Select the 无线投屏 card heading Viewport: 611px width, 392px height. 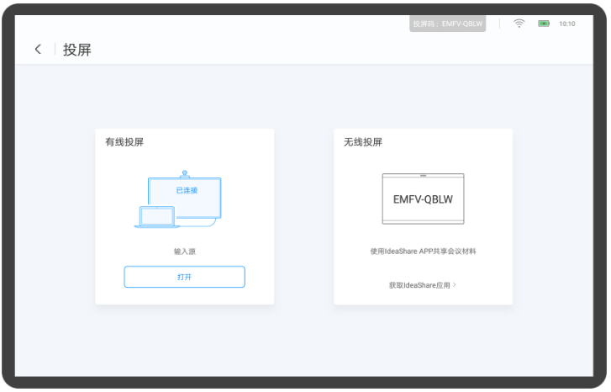(x=363, y=142)
